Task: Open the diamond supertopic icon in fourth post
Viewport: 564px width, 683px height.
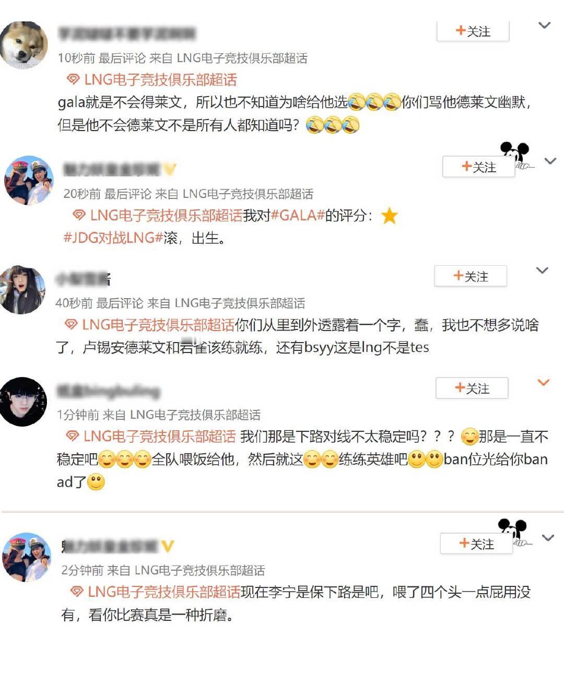Action: [x=72, y=435]
